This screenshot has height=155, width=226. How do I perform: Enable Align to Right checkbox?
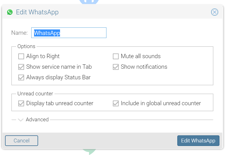point(21,56)
